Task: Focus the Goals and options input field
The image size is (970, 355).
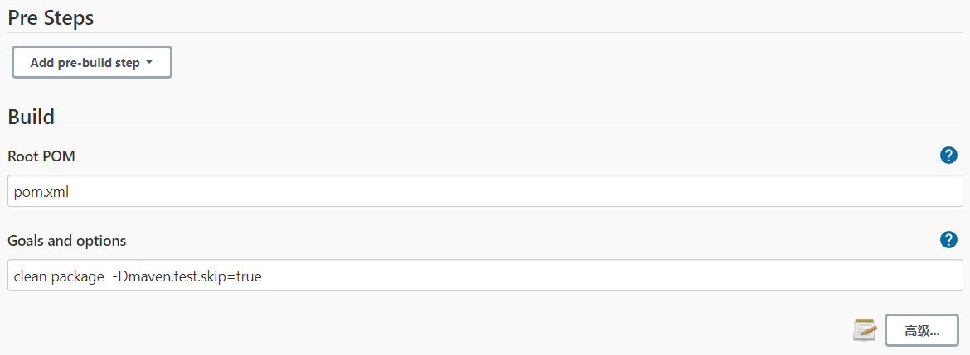Action: [x=485, y=276]
